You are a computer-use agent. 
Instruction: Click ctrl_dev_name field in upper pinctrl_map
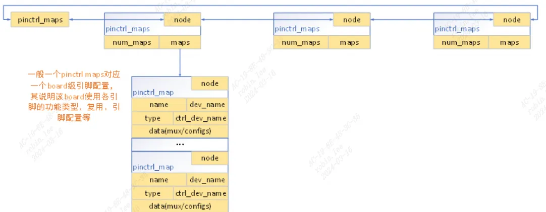click(200, 118)
